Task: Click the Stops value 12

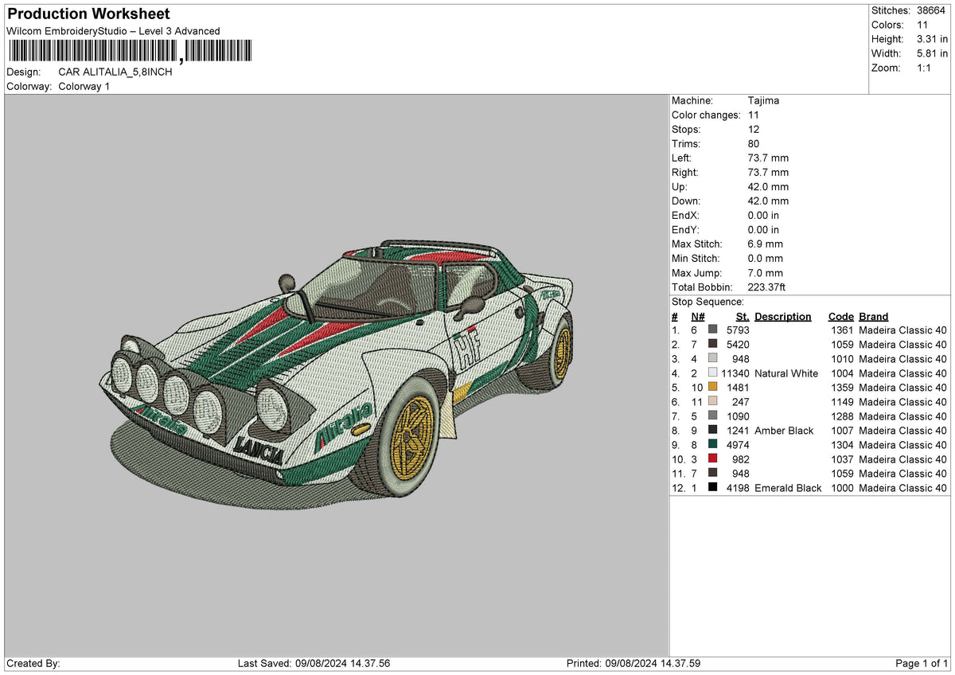Action: (754, 129)
